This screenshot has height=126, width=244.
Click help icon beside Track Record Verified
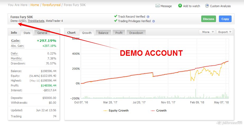pyautogui.click(x=148, y=17)
